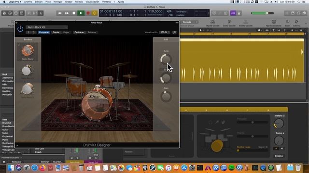Toggle the Seguir checkbox in Drummer editor
Viewport: 309px width, 173px height.
point(267,147)
